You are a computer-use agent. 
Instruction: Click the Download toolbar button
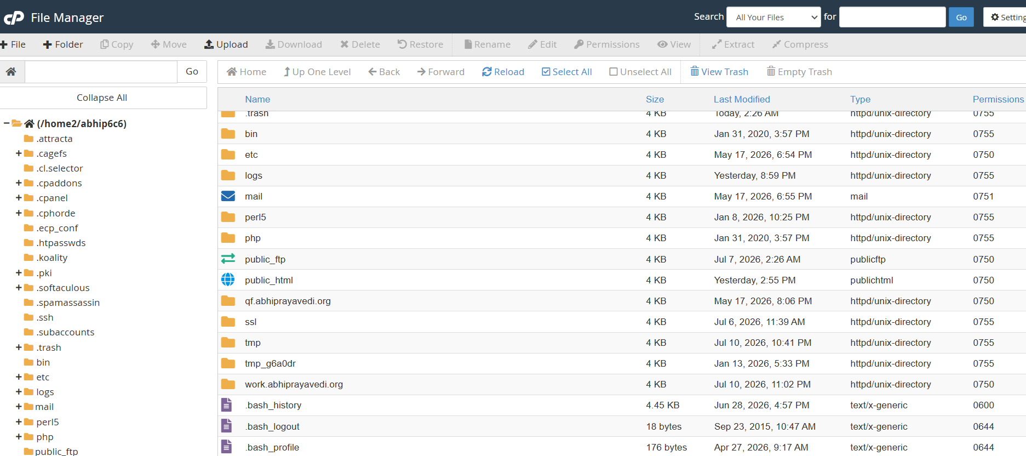coord(294,44)
